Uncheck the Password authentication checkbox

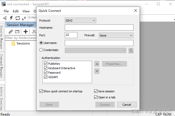click(x=45, y=73)
